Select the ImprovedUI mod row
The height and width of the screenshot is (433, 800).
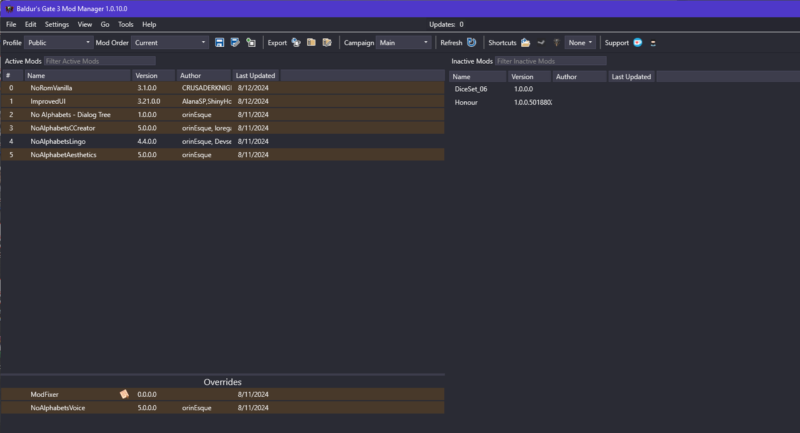point(222,101)
